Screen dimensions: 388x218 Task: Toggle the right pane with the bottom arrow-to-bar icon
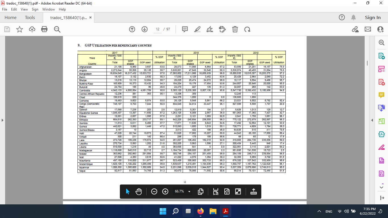tap(382, 198)
